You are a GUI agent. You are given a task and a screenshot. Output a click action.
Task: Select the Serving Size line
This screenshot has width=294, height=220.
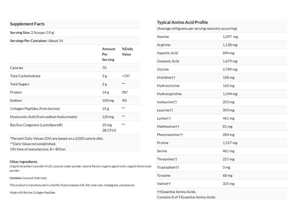32,33
